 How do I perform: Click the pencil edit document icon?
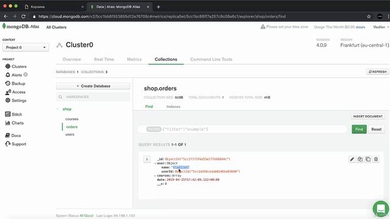tap(352, 159)
